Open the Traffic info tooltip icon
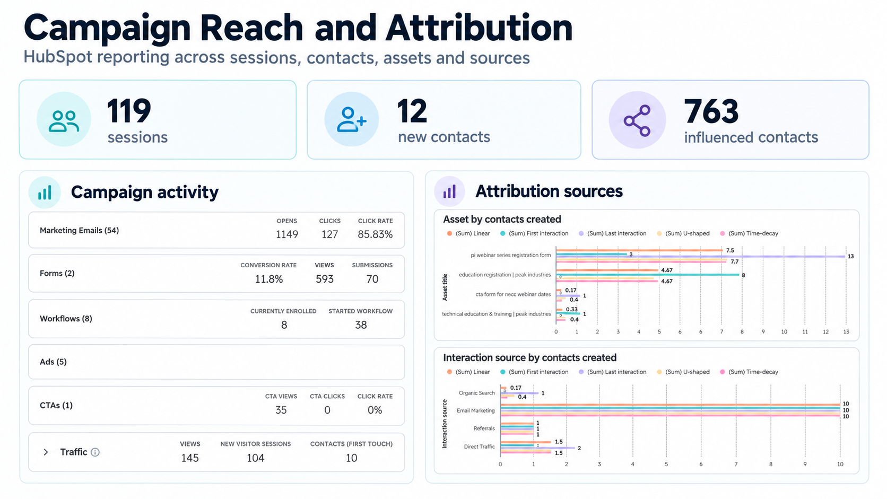Screen dimensions: 887x499 [x=95, y=452]
